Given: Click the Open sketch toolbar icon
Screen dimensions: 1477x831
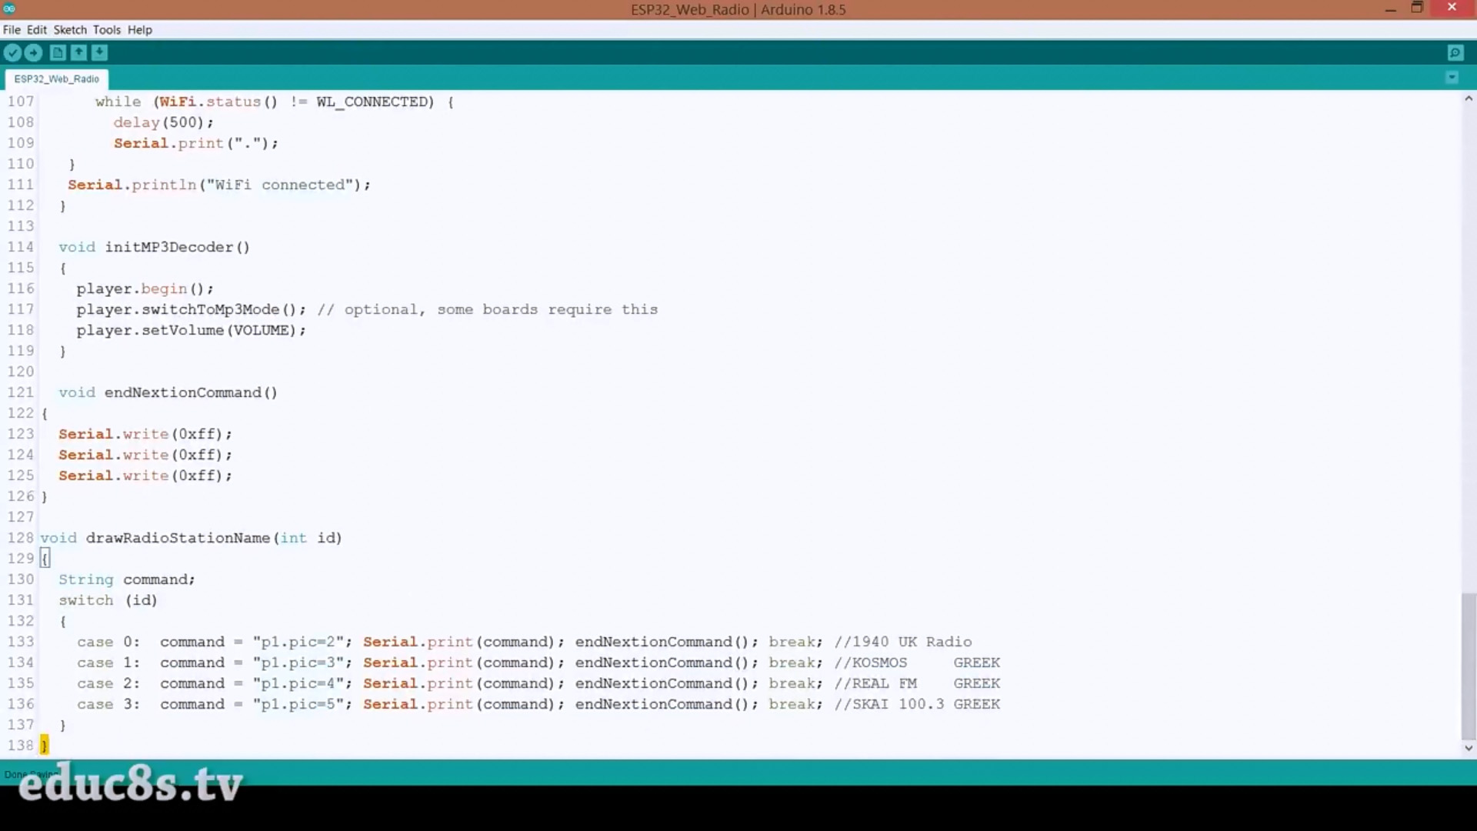Looking at the screenshot, I should coord(78,52).
